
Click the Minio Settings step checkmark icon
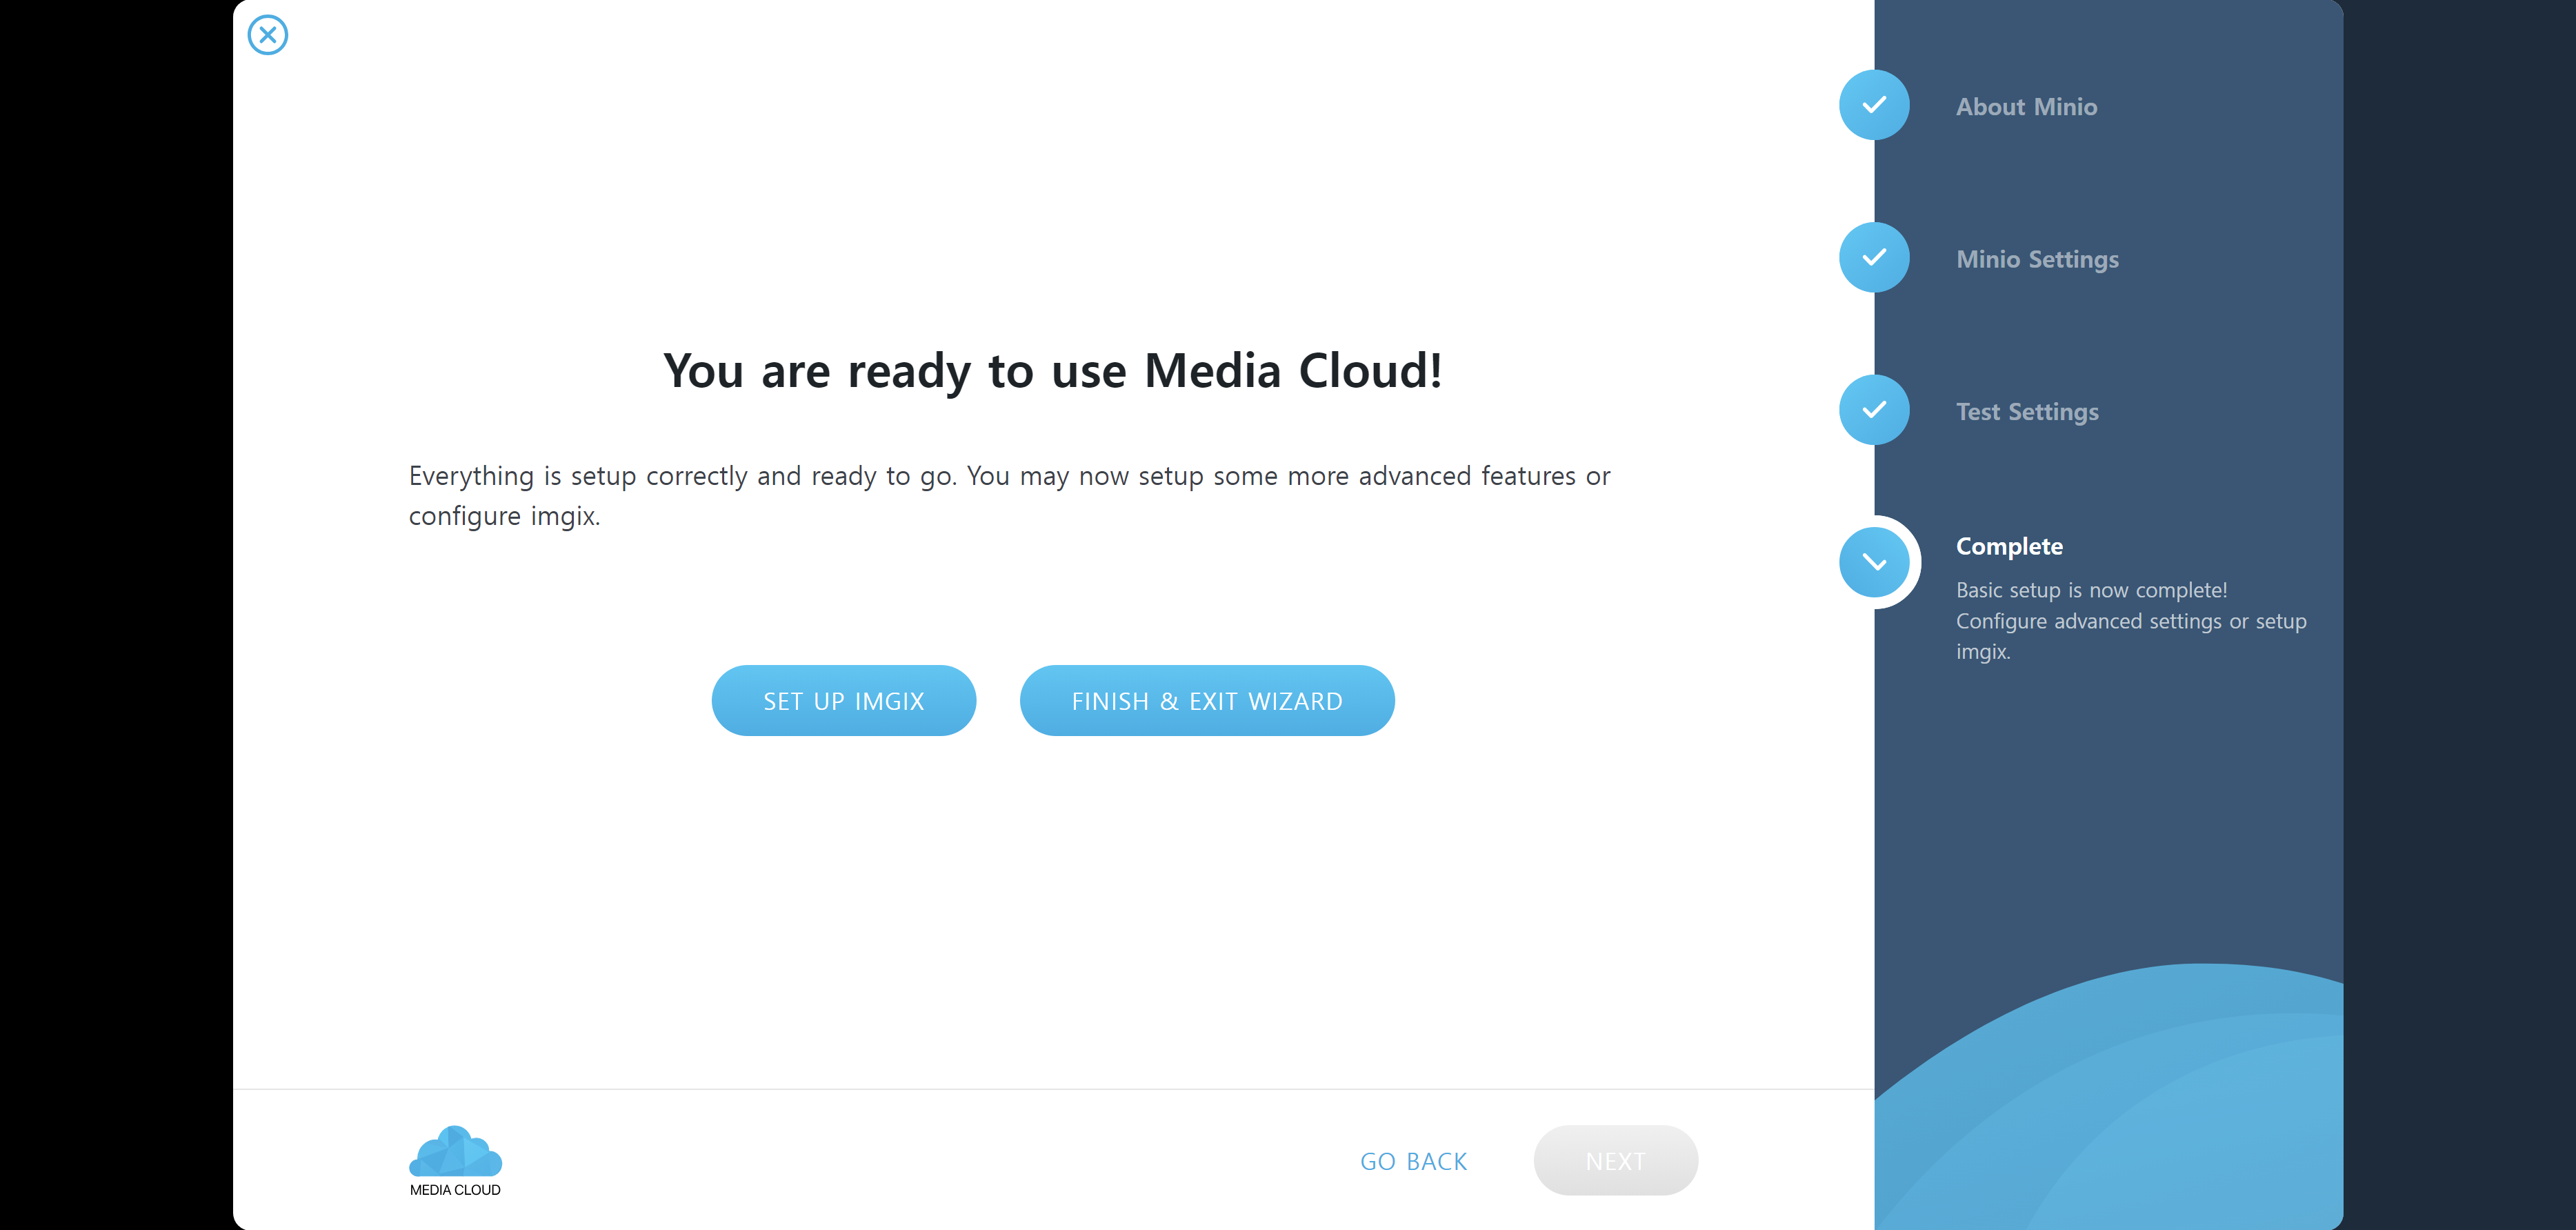click(1874, 257)
